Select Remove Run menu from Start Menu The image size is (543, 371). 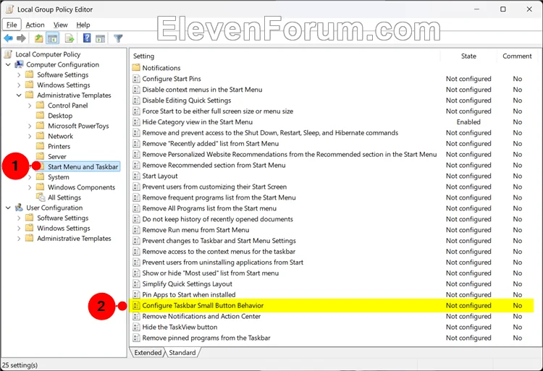195,230
